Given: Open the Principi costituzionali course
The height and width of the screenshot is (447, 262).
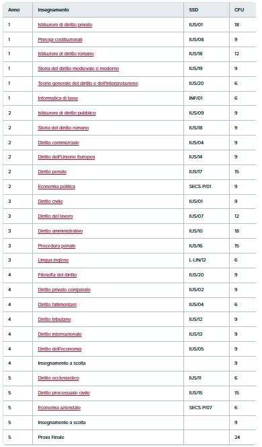Looking at the screenshot, I should click(x=60, y=40).
